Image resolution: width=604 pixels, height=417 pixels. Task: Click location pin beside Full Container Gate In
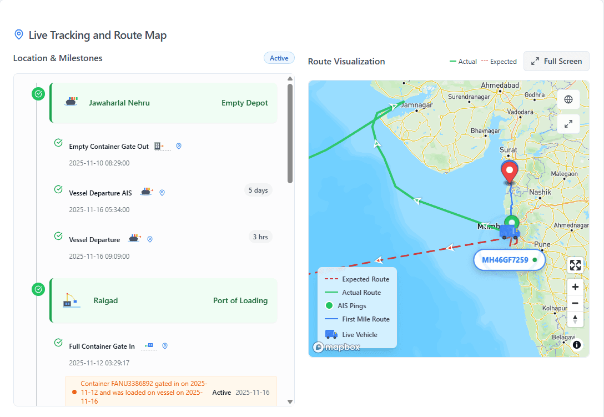tap(165, 346)
